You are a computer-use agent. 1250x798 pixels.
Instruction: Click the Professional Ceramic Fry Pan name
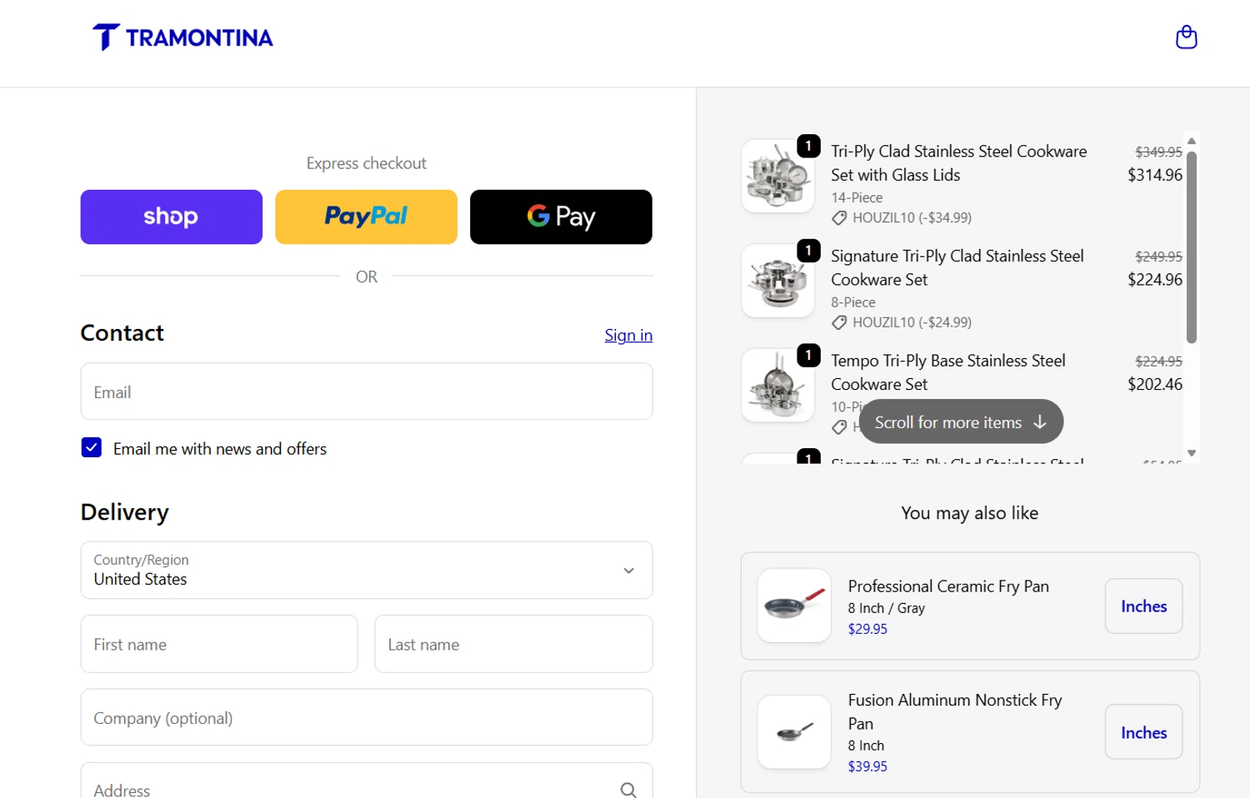pyautogui.click(x=948, y=586)
